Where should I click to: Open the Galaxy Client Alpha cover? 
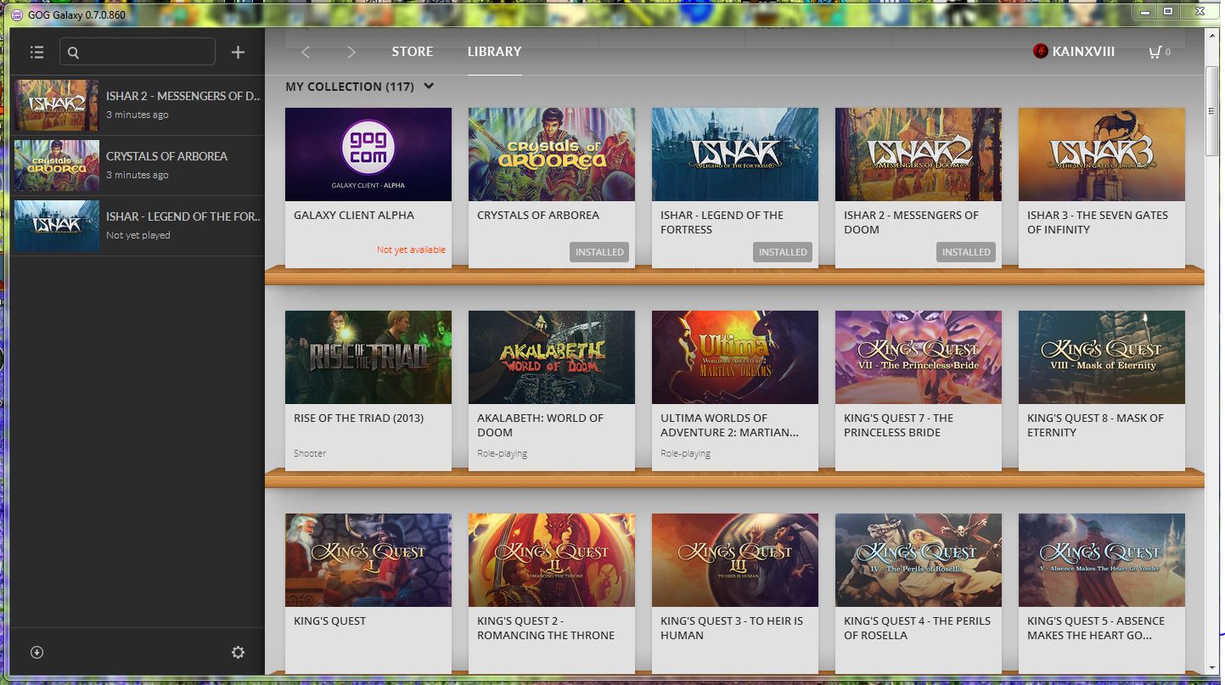368,154
